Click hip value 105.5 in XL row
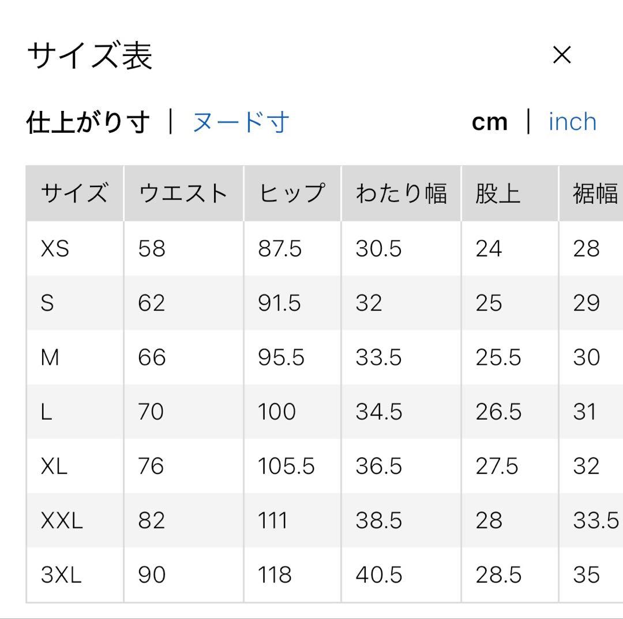Image resolution: width=623 pixels, height=619 pixels. click(286, 467)
